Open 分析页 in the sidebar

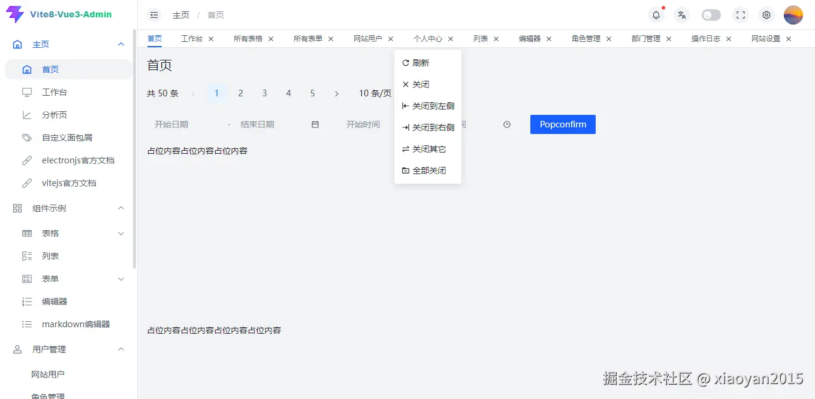68,115
